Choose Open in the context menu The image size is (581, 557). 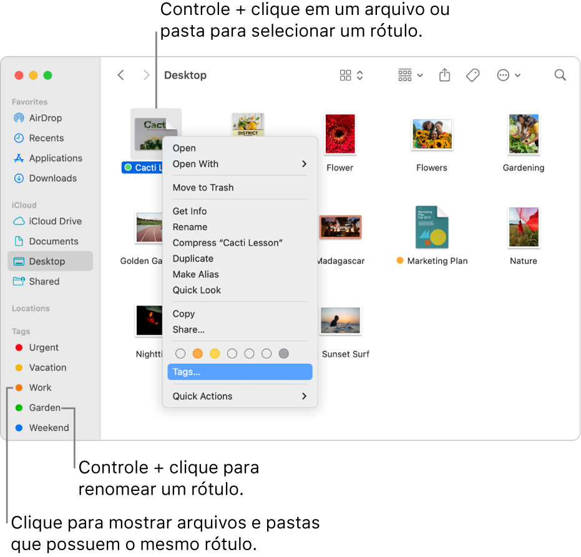[240, 148]
